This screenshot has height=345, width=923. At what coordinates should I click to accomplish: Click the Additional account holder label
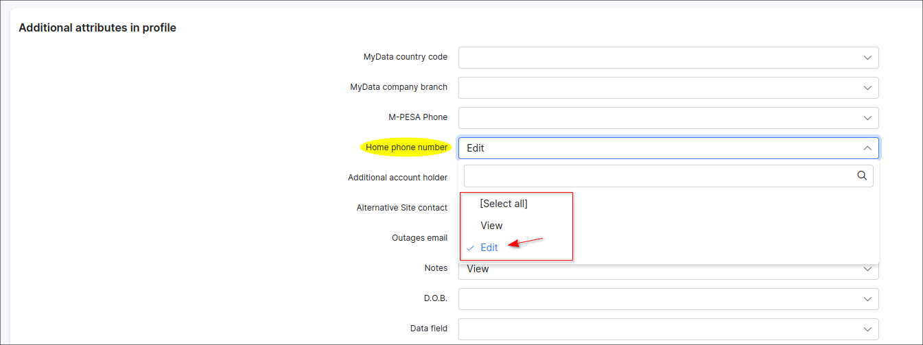pos(397,178)
